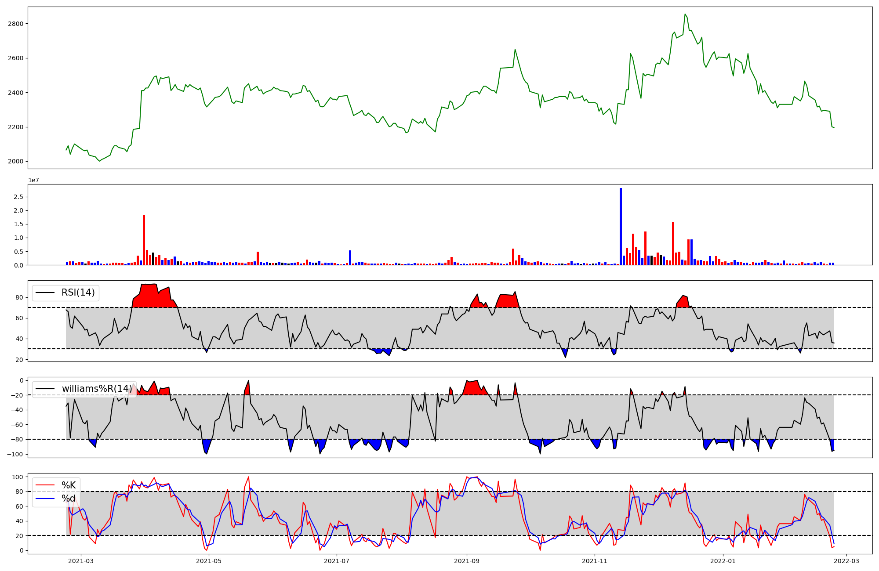Click the RSI(14) legend label
The image size is (879, 571).
click(x=78, y=293)
